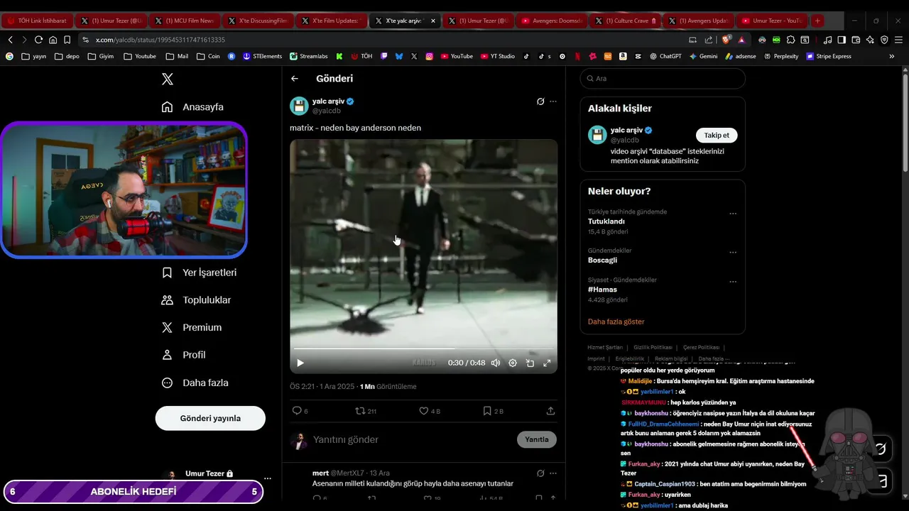Viewport: 909px width, 511px height.
Task: Open Profil person icon
Action: pos(167,355)
